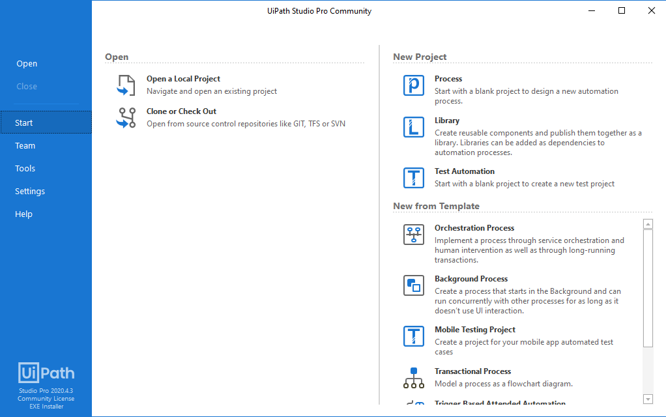
Task: Select Mobile Testing Project title
Action: pyautogui.click(x=475, y=330)
